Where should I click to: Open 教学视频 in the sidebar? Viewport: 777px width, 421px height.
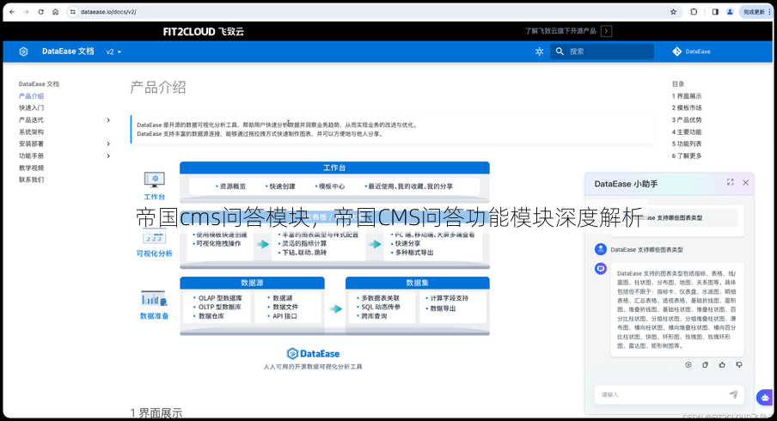pyautogui.click(x=31, y=168)
